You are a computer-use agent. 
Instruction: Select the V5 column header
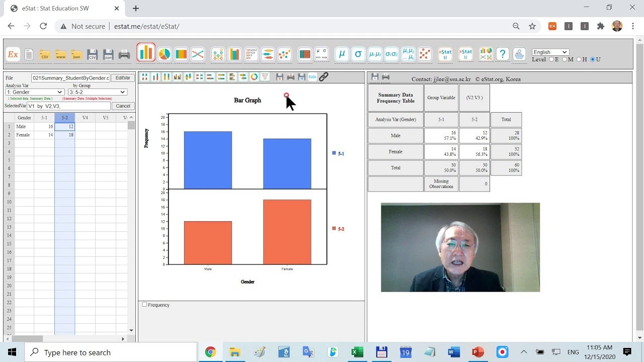click(106, 118)
